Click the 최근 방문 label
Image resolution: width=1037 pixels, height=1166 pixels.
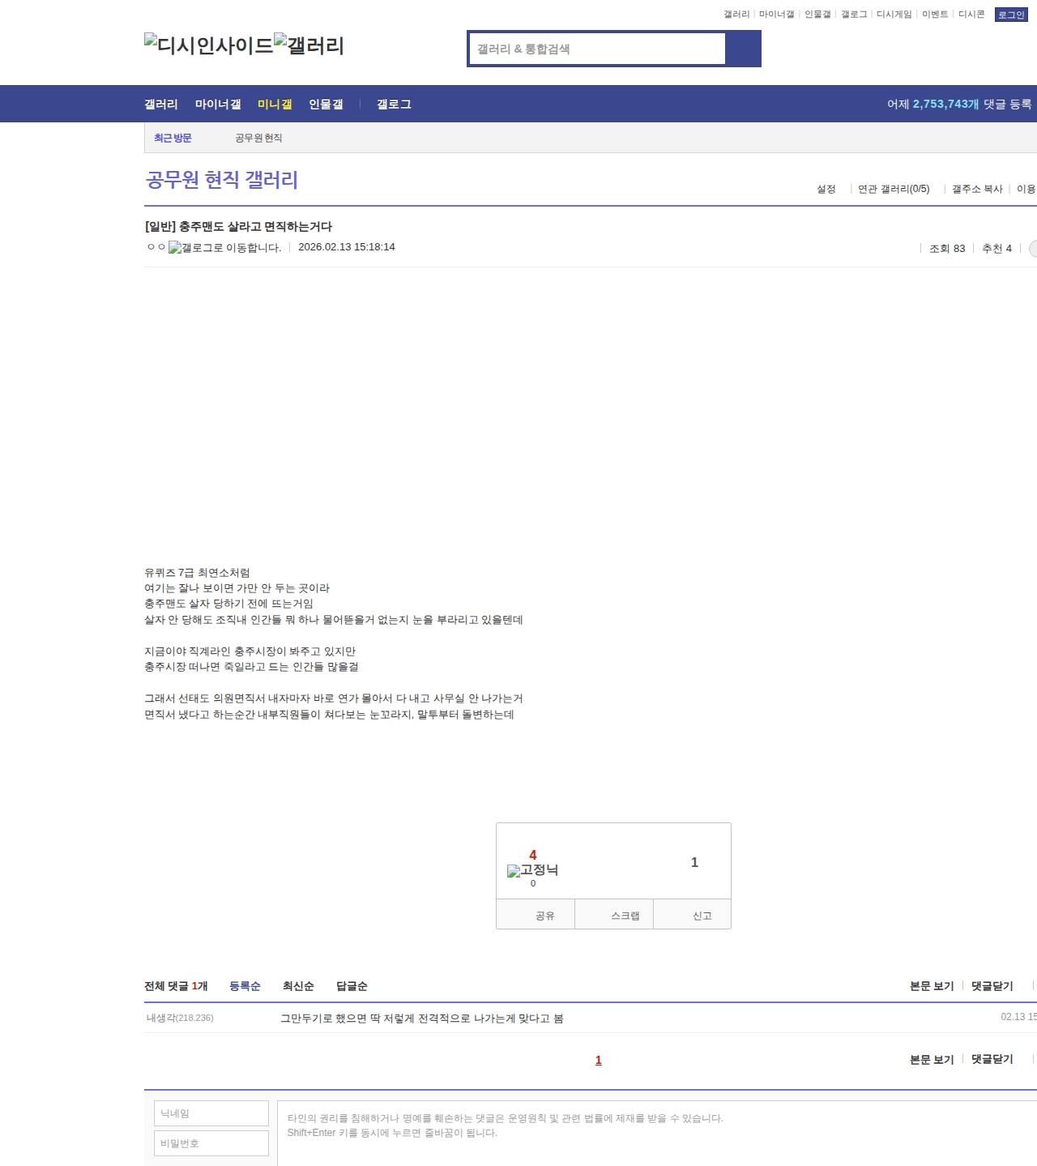(x=173, y=139)
